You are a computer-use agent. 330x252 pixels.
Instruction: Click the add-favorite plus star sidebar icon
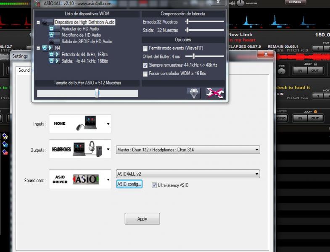[5, 136]
